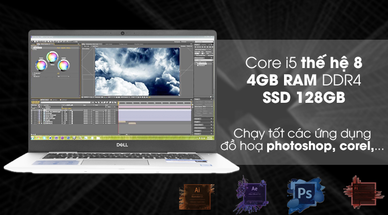
Task: Click the text 'photoshop, corel,...'
Action: click(x=325, y=146)
